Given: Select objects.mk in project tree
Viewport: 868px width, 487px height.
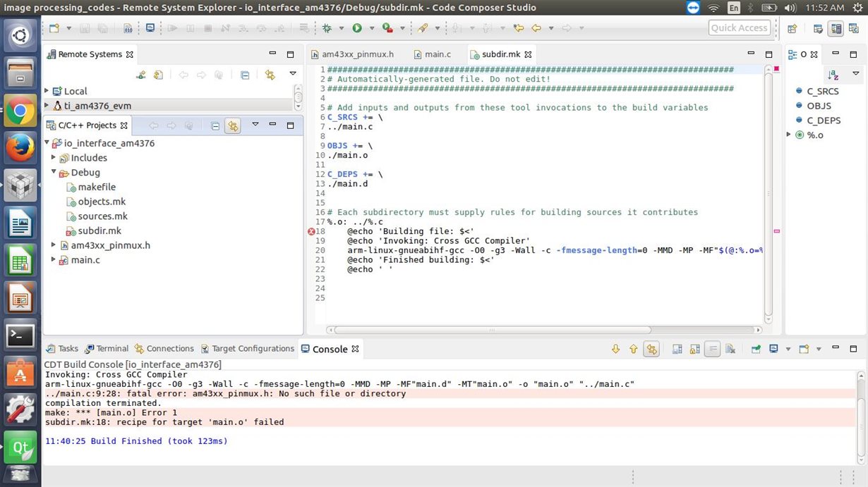Looking at the screenshot, I should click(96, 202).
